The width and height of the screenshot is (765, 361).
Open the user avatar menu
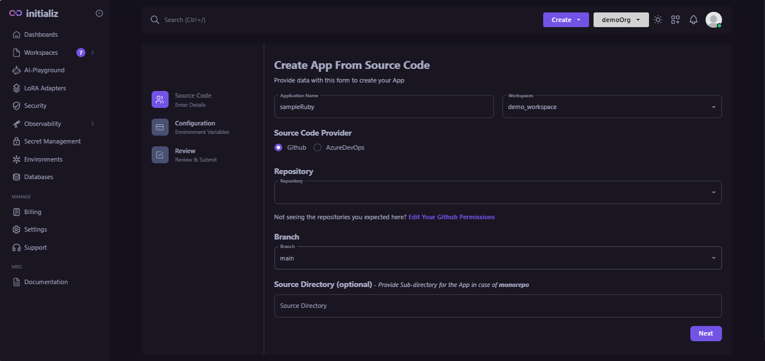pyautogui.click(x=714, y=20)
